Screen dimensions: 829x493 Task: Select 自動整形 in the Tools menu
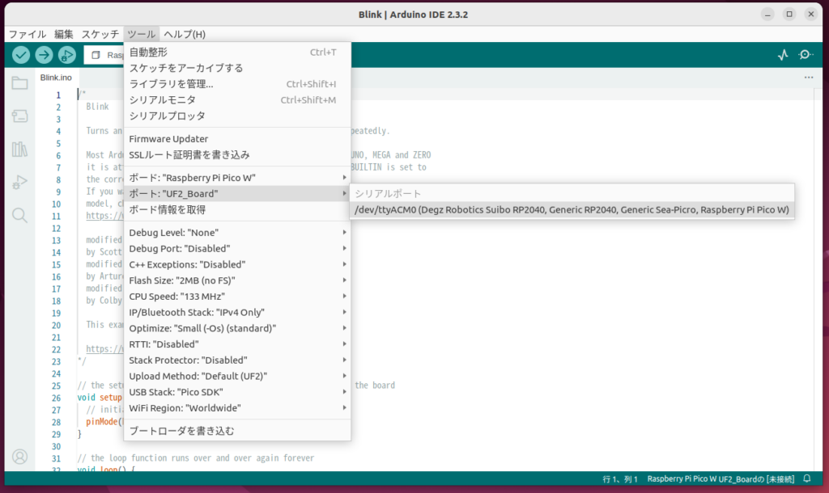tap(237, 53)
